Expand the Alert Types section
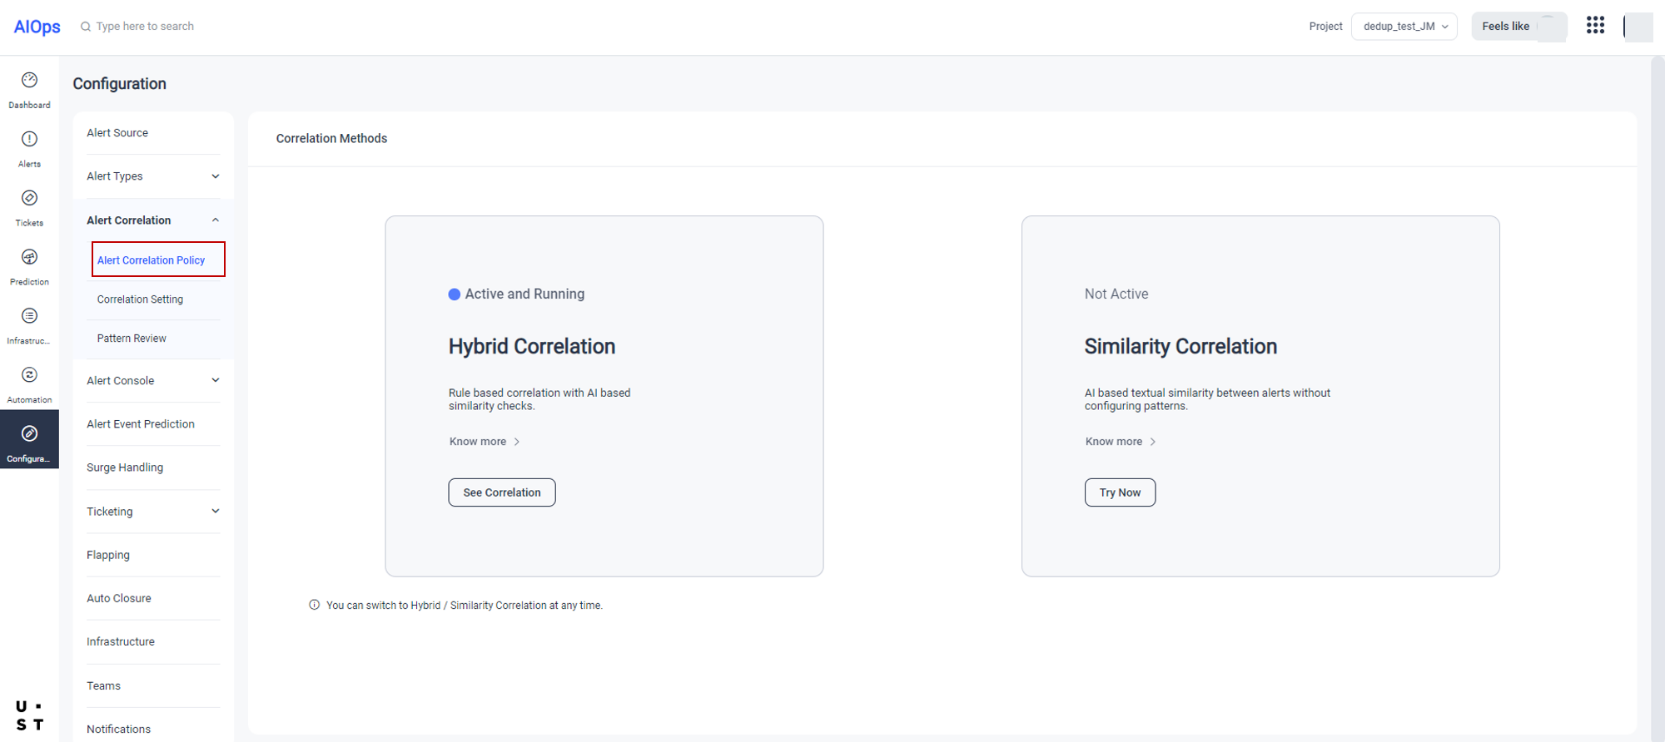Screen dimensions: 1665x742 [x=216, y=176]
